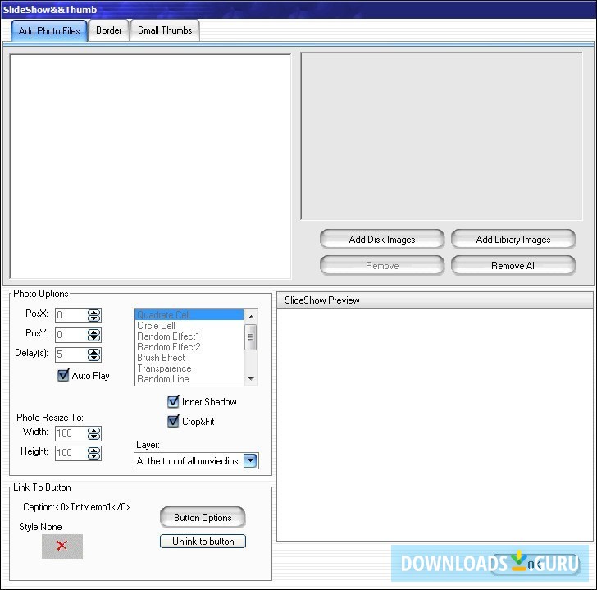Click the Remove button
The width and height of the screenshot is (597, 590).
(382, 266)
